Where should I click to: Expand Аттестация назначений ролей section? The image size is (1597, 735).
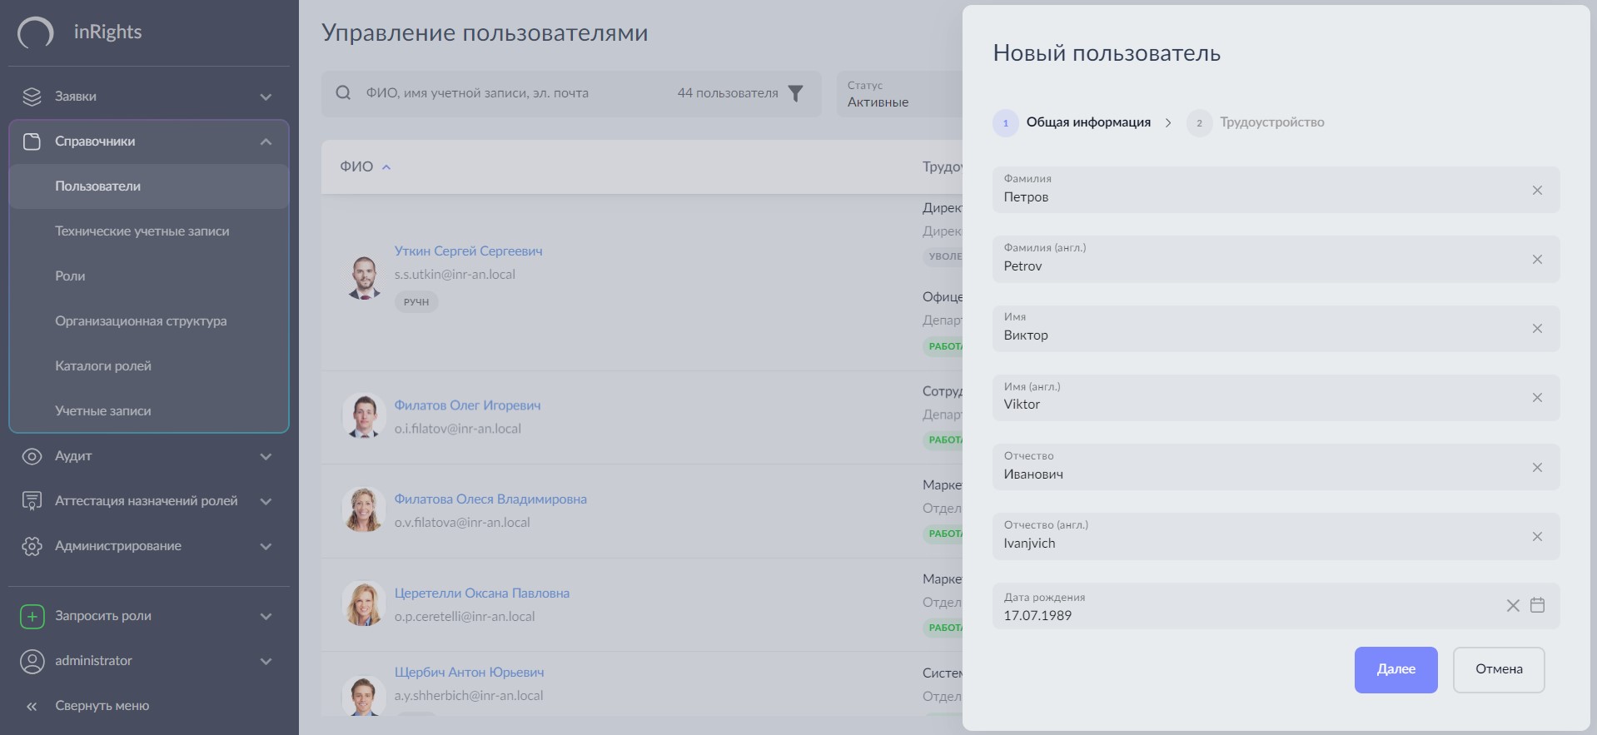(266, 501)
